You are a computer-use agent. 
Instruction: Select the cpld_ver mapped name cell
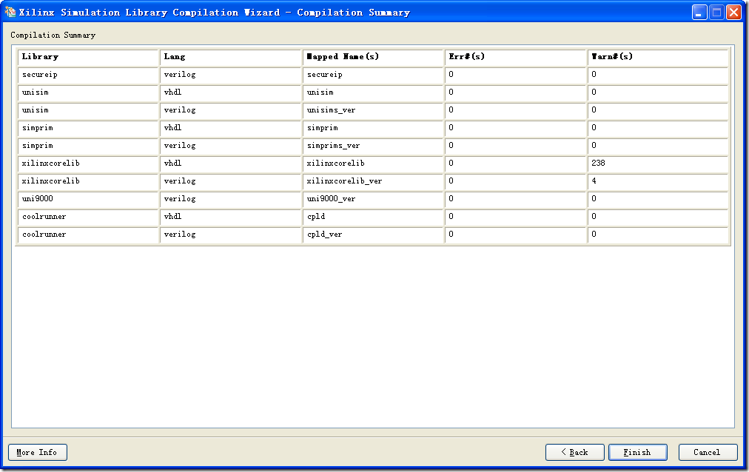[373, 235]
